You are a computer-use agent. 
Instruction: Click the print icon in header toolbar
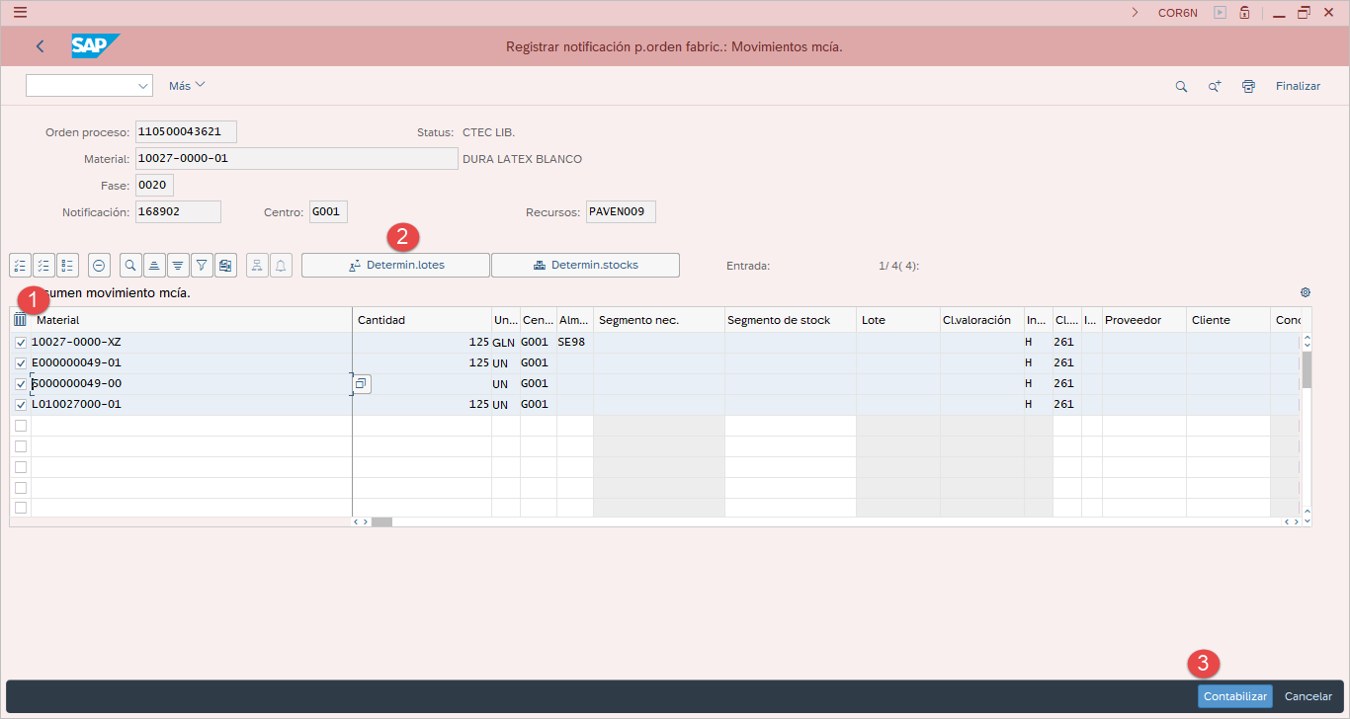coord(1248,86)
